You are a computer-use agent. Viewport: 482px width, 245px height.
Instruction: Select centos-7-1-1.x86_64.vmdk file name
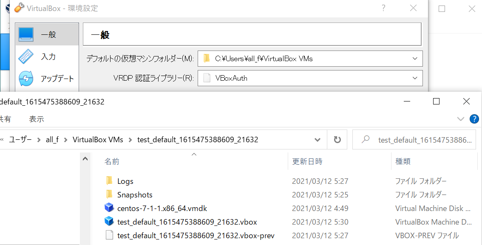point(162,208)
